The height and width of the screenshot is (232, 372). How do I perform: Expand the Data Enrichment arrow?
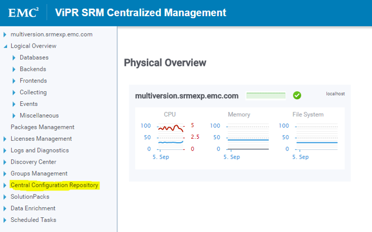pyautogui.click(x=5, y=209)
